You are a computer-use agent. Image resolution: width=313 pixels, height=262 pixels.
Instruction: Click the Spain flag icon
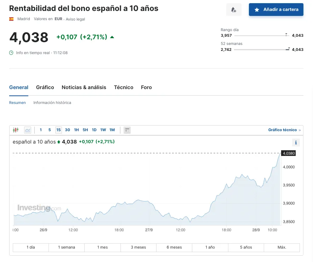tap(11, 19)
